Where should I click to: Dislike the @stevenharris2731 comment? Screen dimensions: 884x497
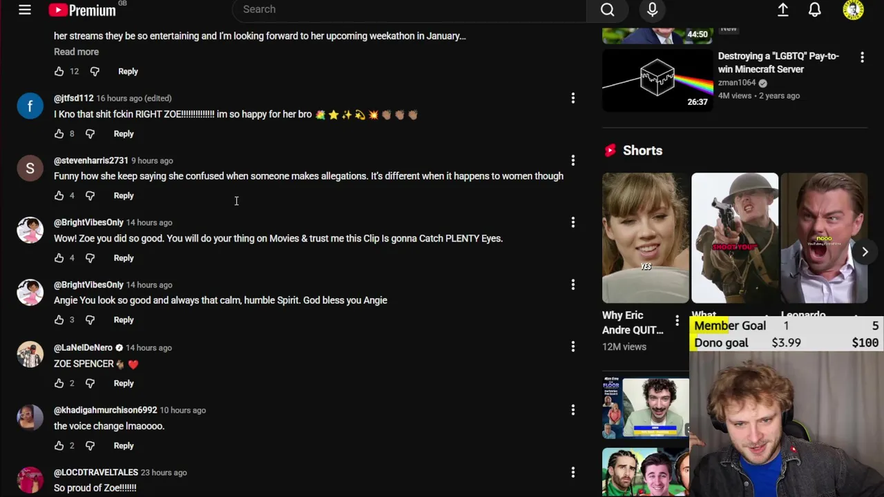pyautogui.click(x=90, y=196)
